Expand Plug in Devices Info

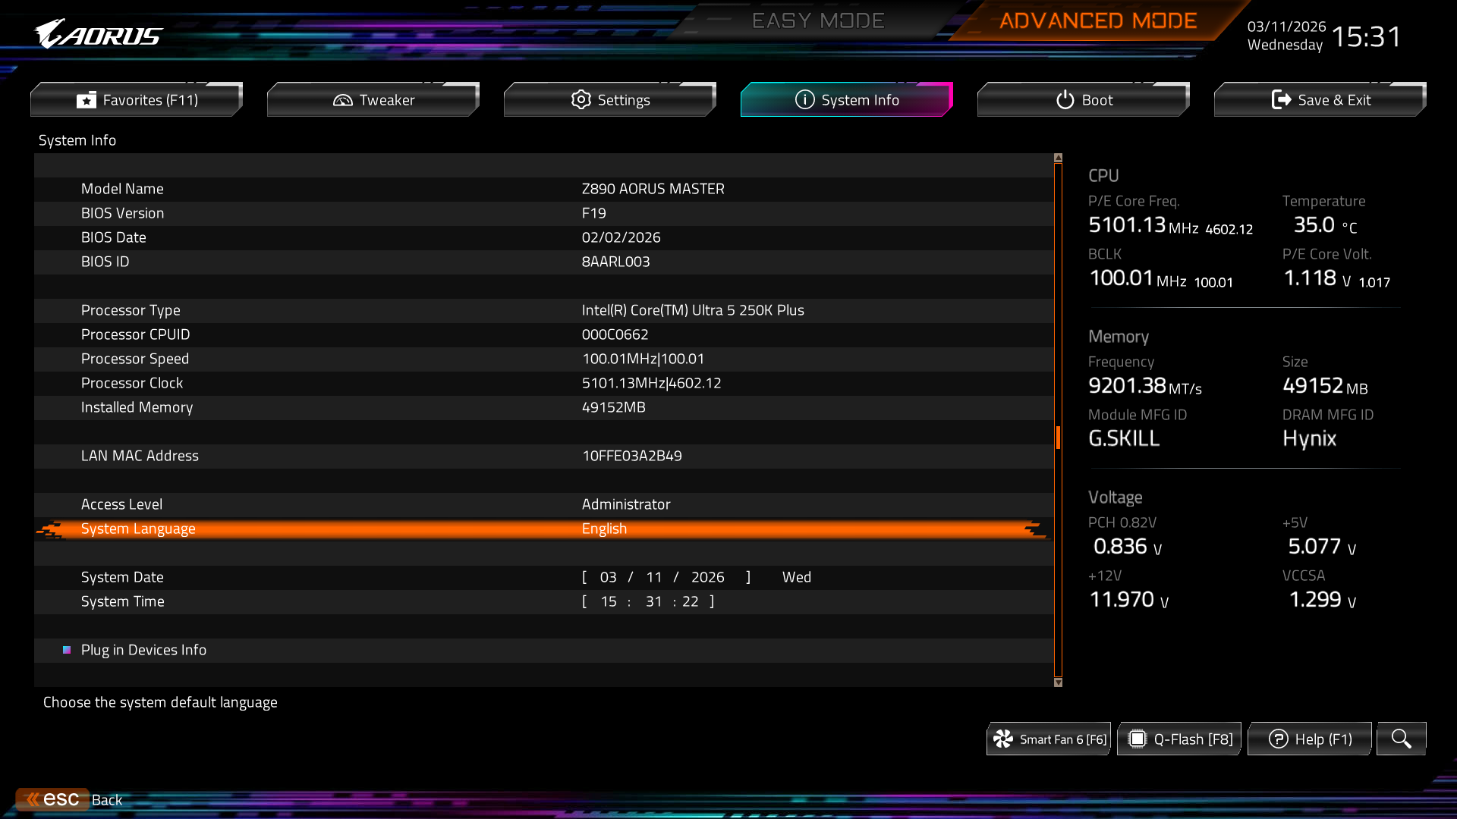click(x=143, y=650)
